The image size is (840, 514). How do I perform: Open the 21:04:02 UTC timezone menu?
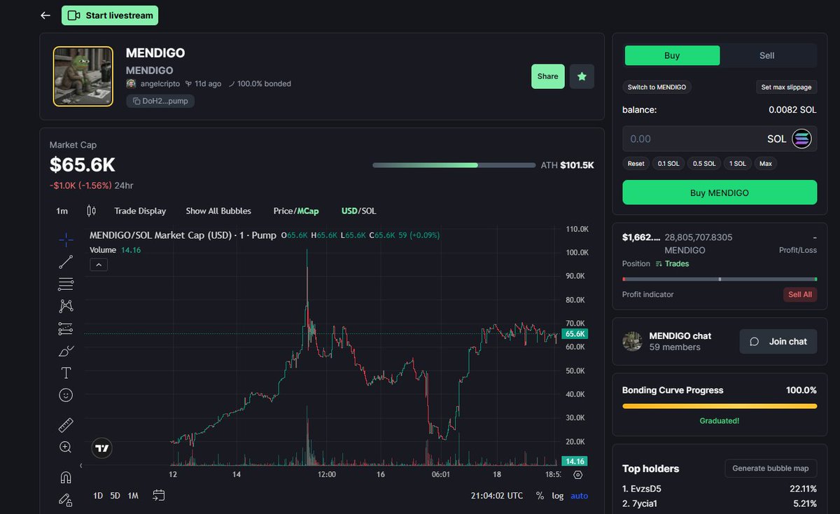[497, 496]
